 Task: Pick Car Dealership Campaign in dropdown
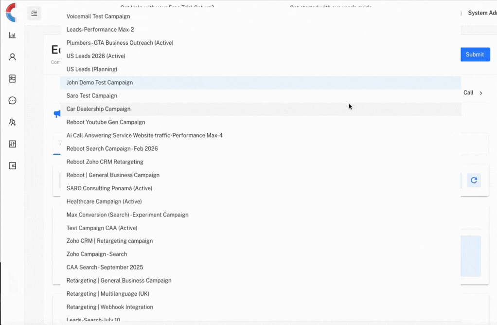(99, 109)
